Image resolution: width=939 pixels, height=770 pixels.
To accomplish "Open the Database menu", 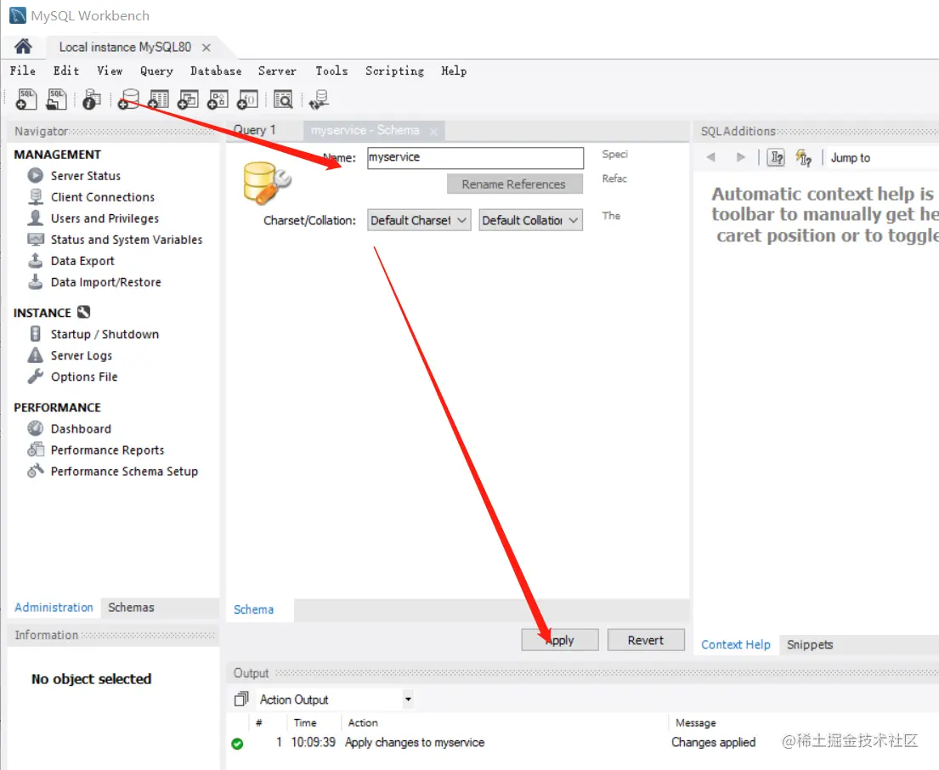I will tap(216, 71).
